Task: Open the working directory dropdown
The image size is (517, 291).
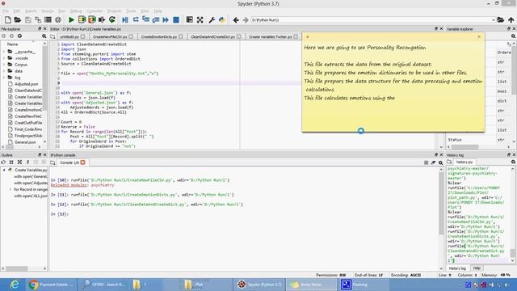Action: pyautogui.click(x=494, y=19)
